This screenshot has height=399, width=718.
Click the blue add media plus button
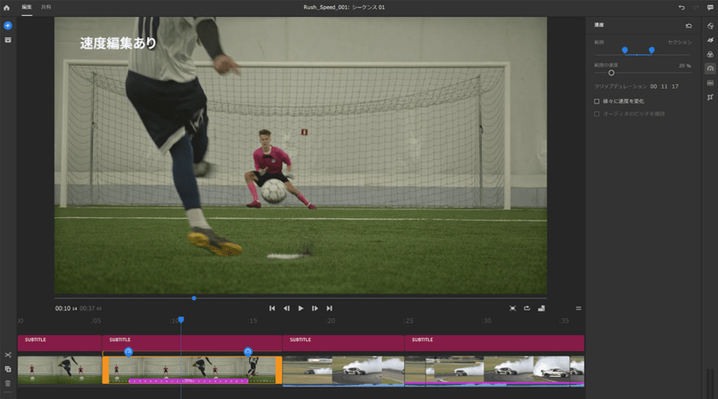click(8, 26)
